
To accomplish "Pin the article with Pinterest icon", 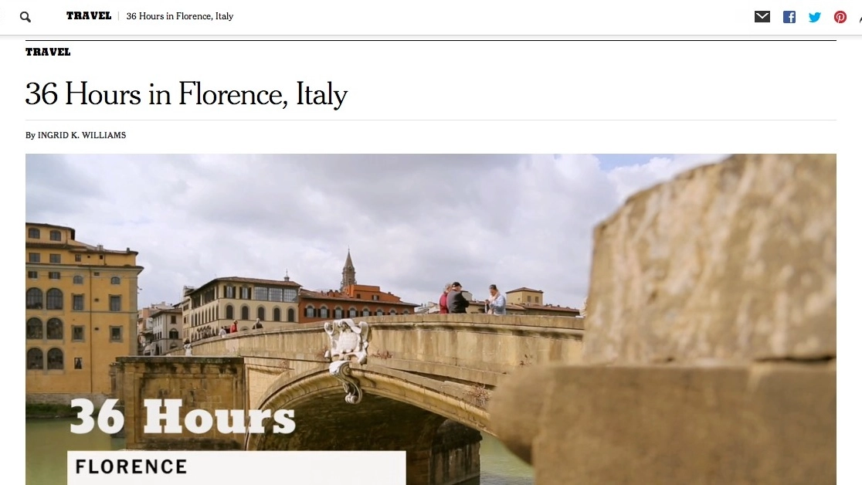I will (x=840, y=17).
